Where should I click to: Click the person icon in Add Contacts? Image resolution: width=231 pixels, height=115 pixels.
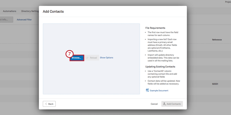[165, 104]
